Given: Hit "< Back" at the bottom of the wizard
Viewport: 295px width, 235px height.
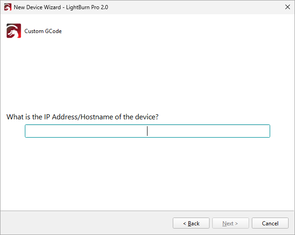Looking at the screenshot, I should [x=191, y=224].
